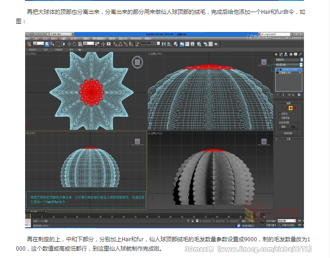Activate the Select and Rotate tool
Viewport: 330px width, 258px height.
(x=74, y=44)
